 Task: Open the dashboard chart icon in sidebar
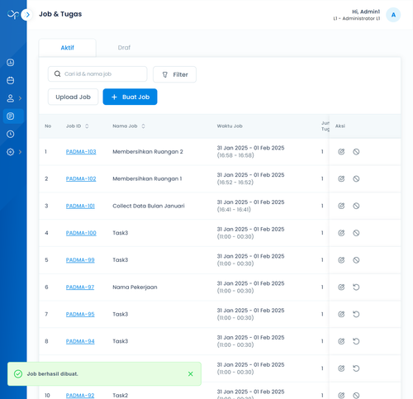pyautogui.click(x=11, y=63)
